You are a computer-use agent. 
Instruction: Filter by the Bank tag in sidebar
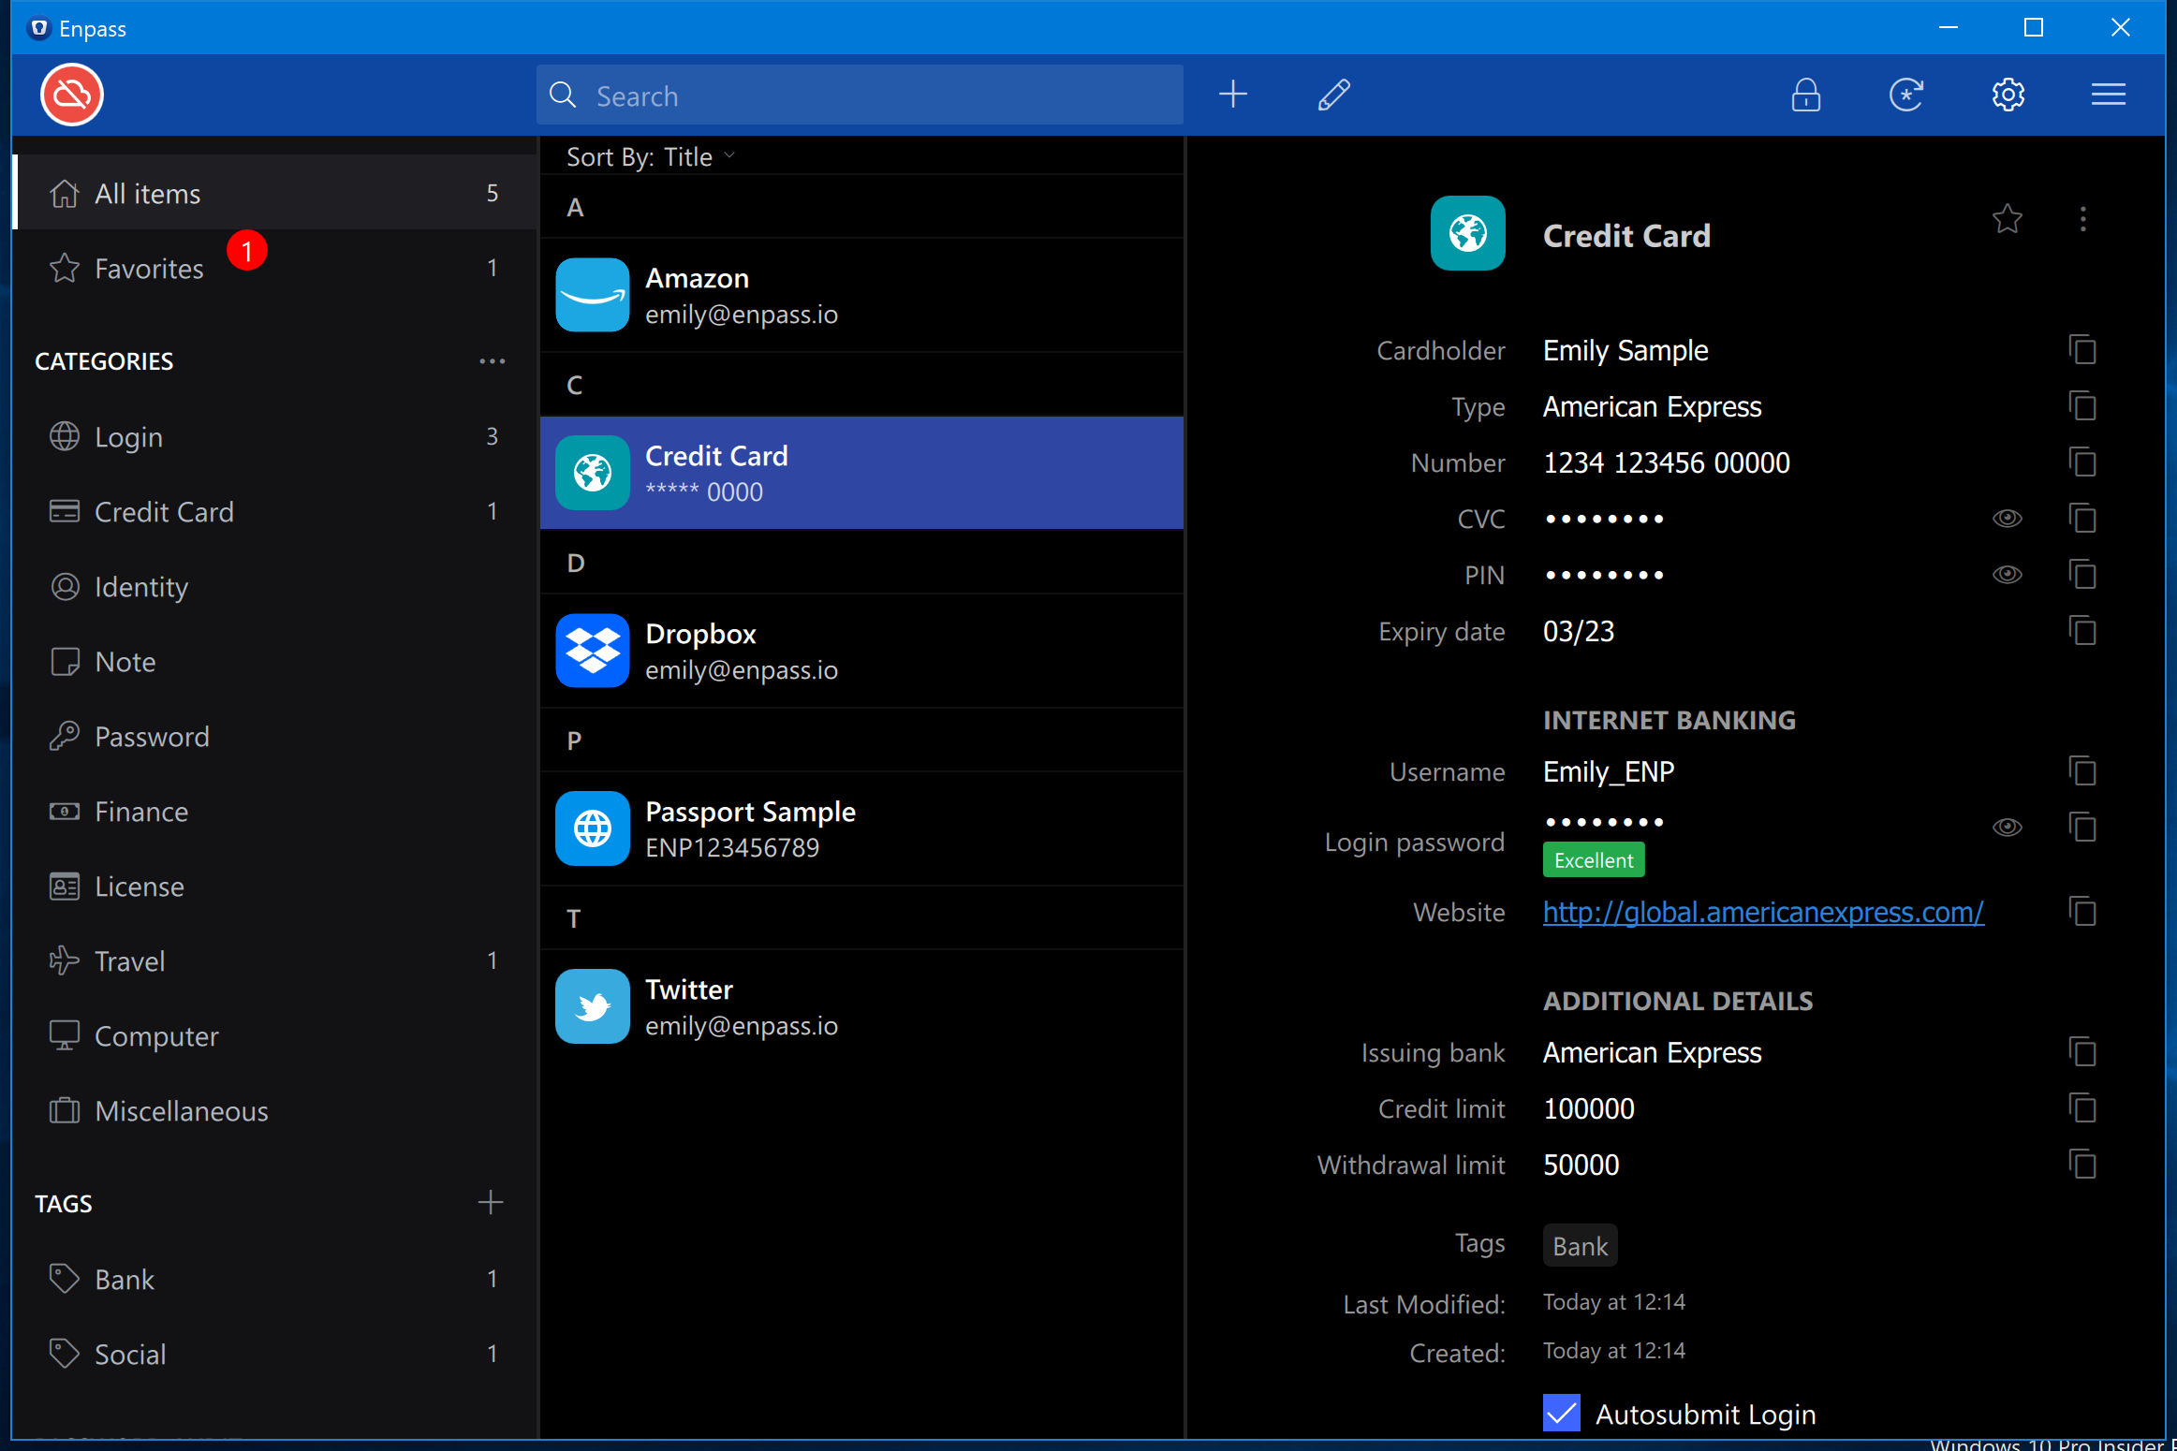point(276,1280)
